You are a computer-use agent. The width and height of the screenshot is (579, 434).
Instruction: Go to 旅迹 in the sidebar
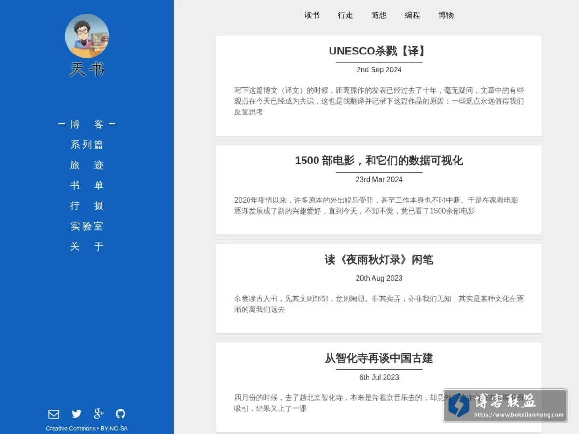pyautogui.click(x=87, y=165)
